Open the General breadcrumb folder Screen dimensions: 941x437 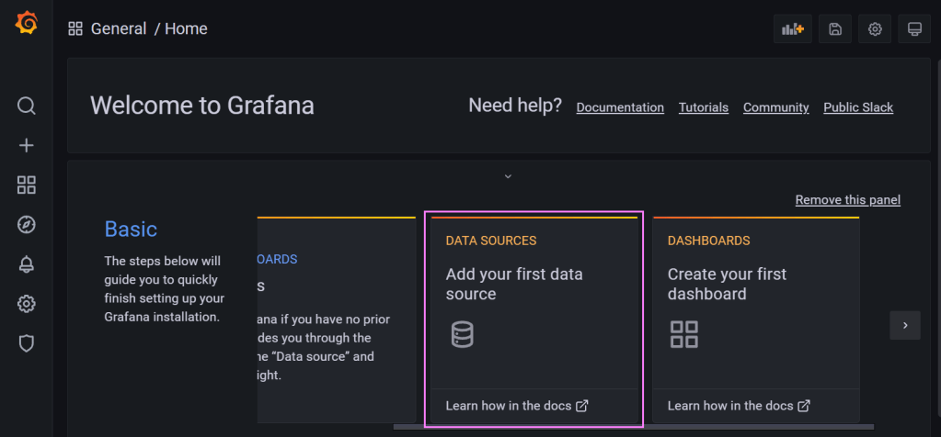pyautogui.click(x=119, y=28)
